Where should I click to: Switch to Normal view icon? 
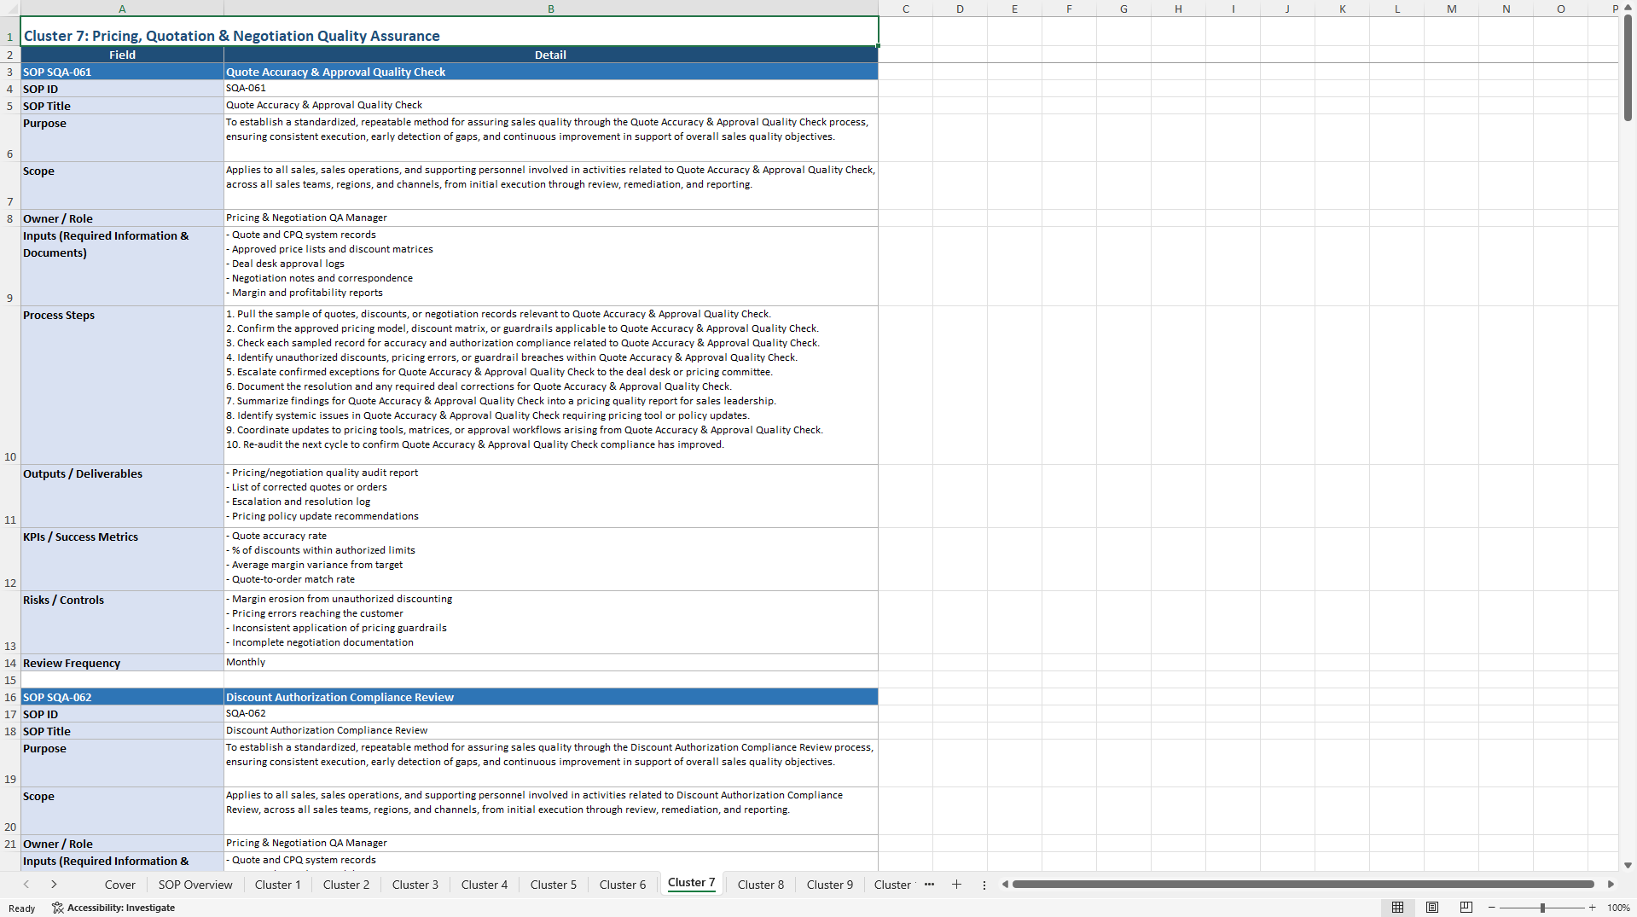(1397, 908)
